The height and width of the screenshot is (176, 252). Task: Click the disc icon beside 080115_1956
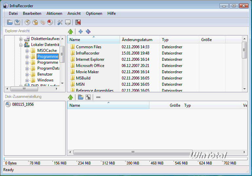click(x=8, y=104)
